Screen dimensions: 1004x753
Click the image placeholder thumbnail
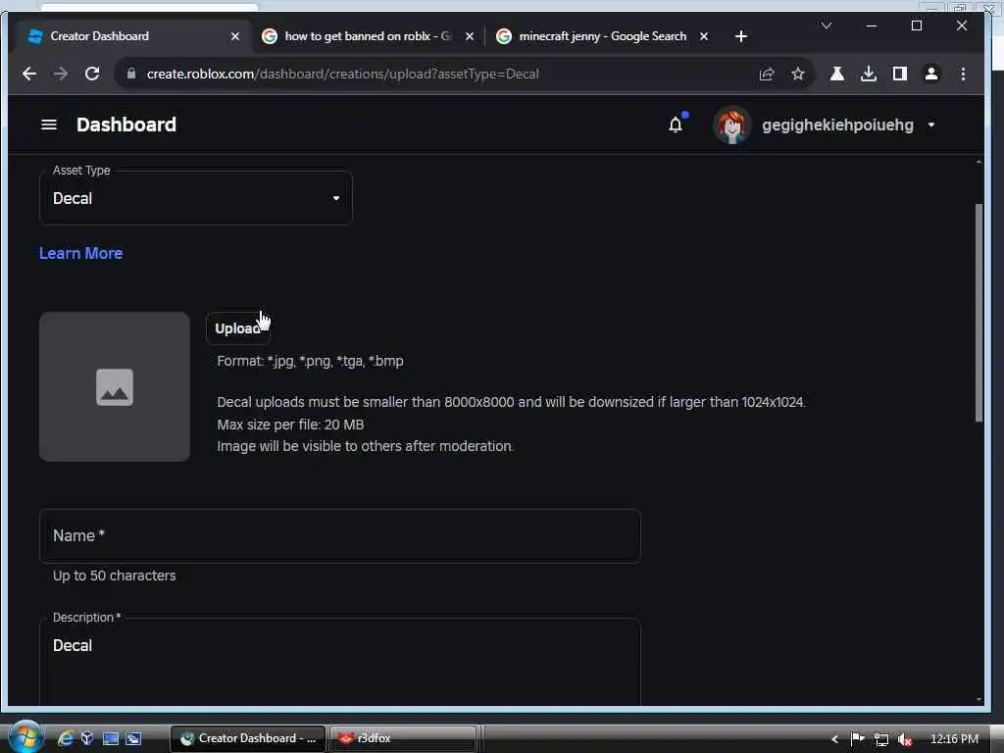click(115, 386)
